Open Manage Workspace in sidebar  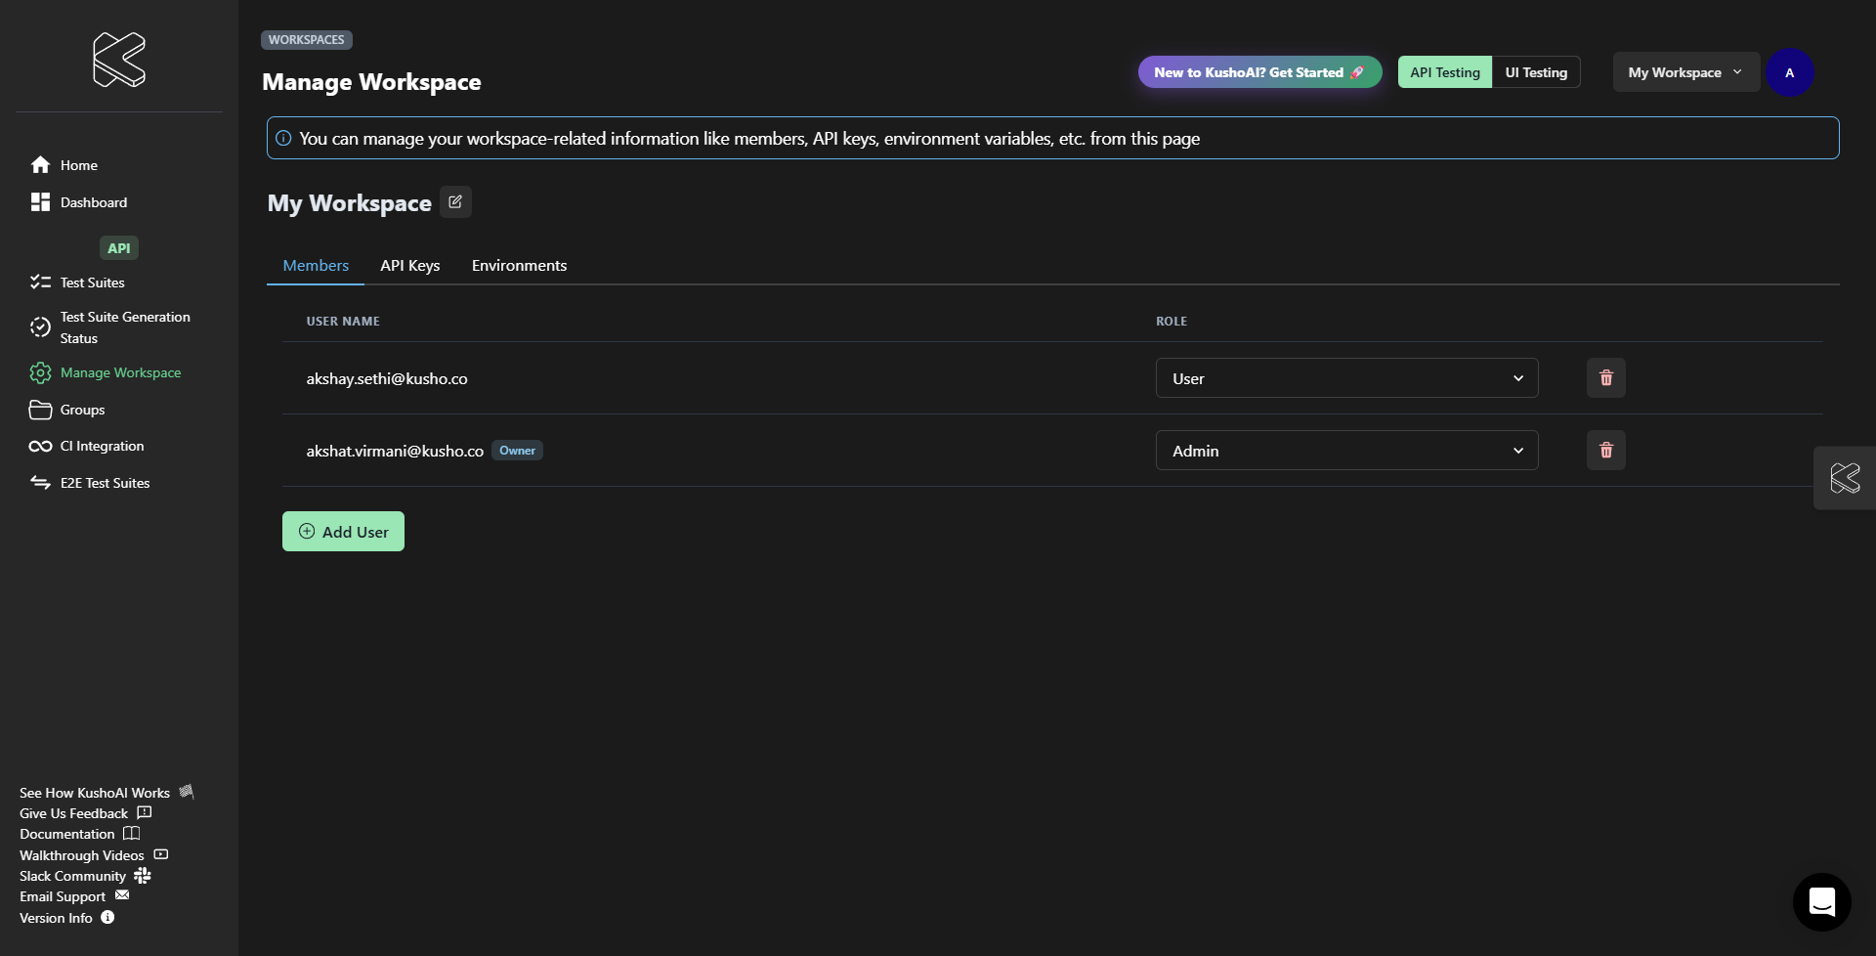coord(120,372)
